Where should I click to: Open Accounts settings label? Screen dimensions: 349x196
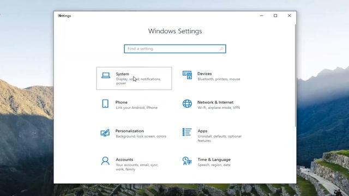point(124,160)
